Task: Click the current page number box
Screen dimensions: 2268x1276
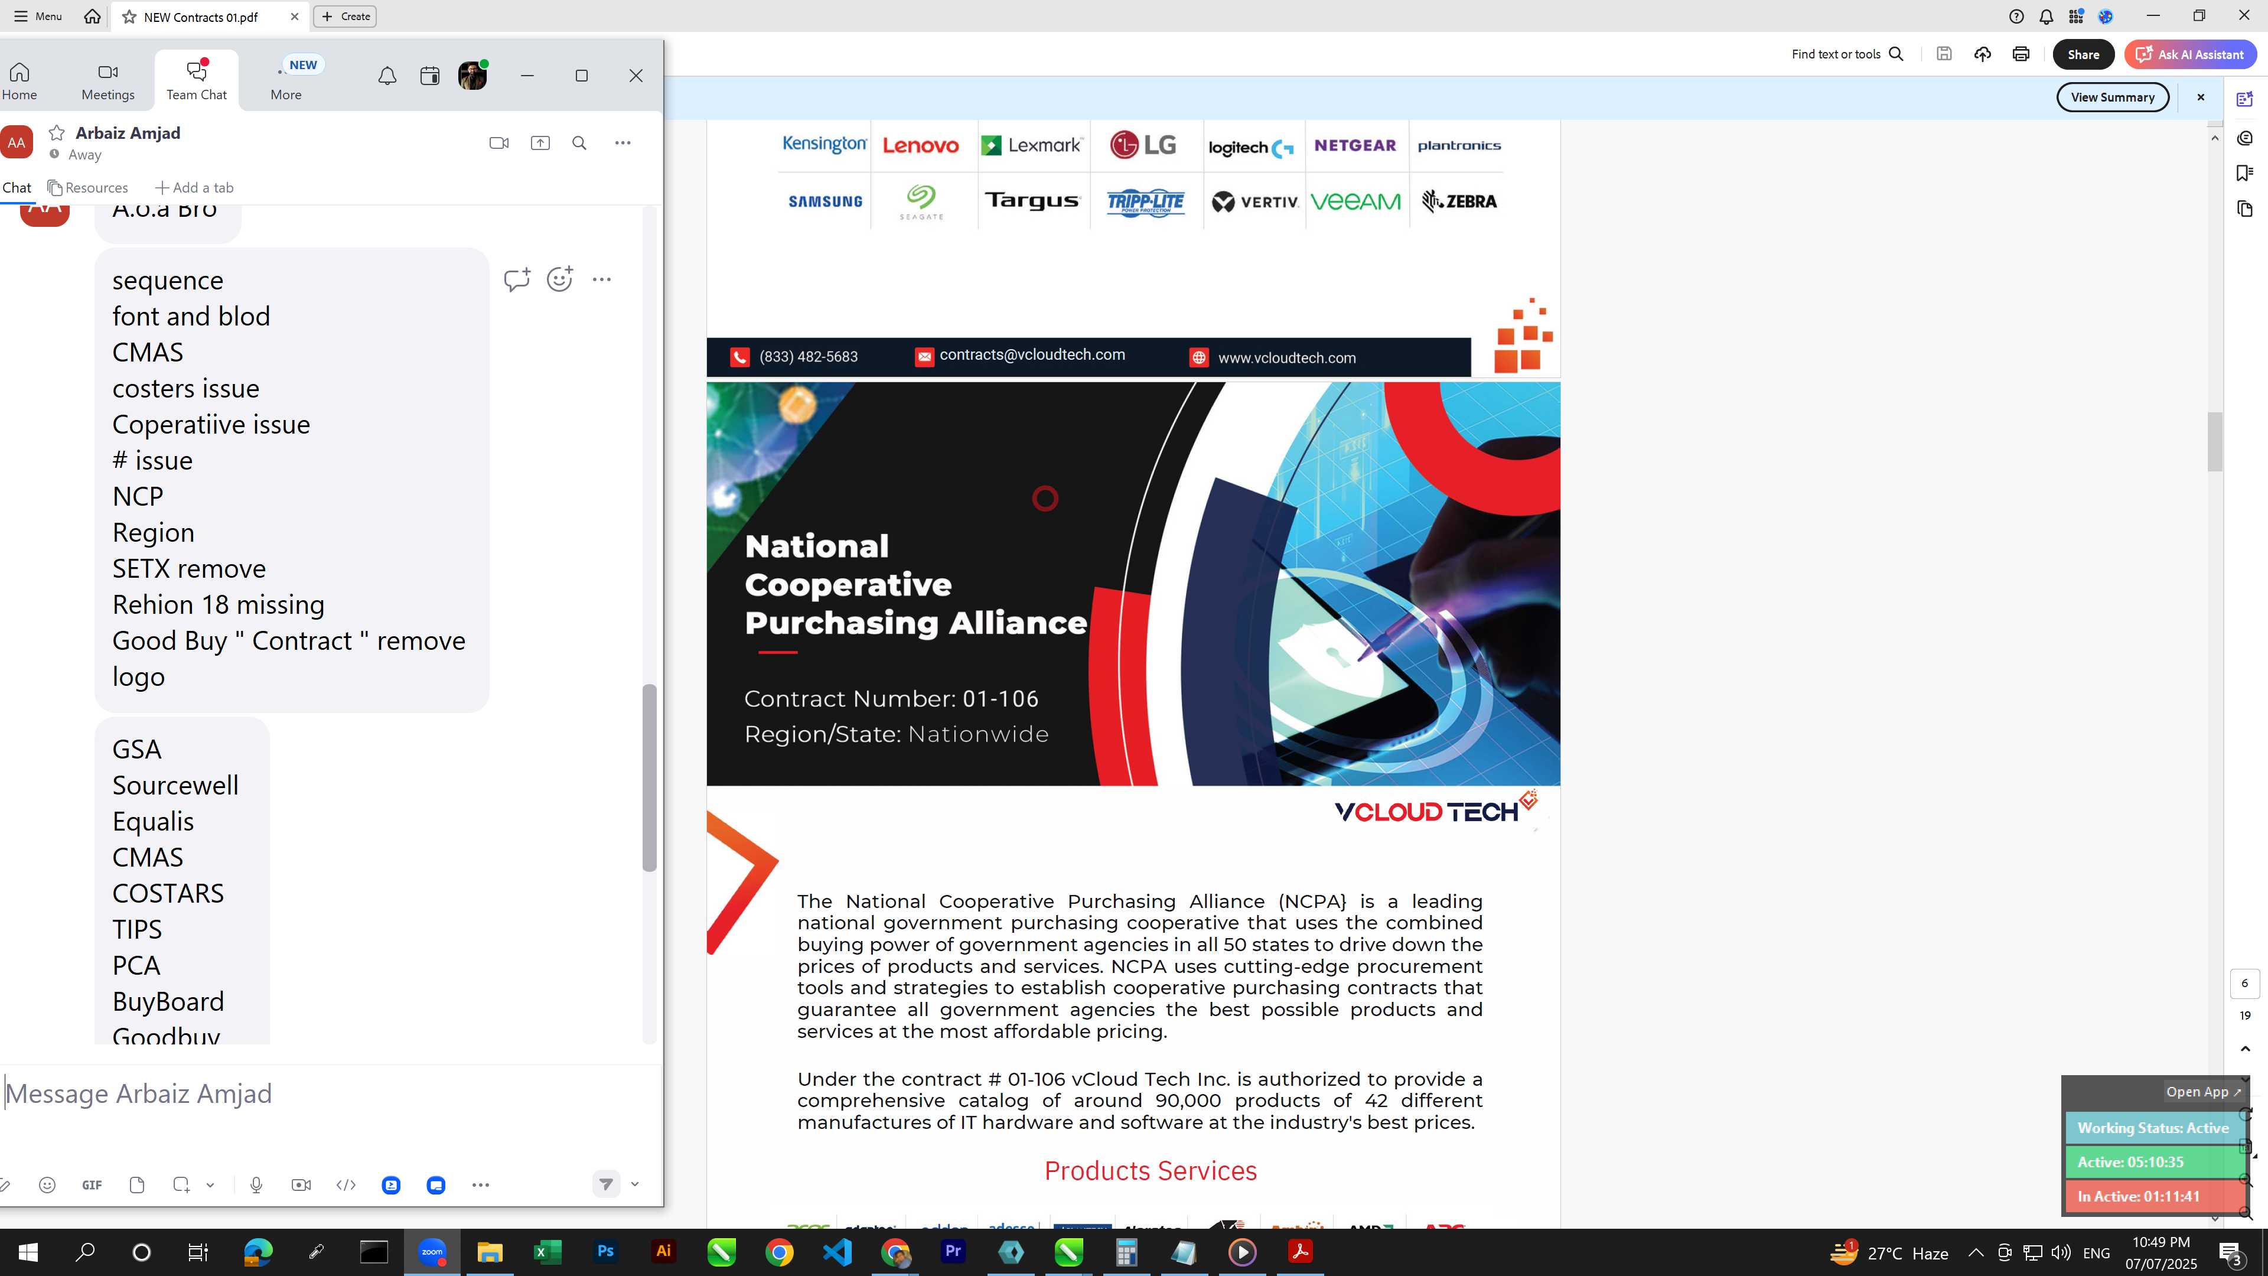Action: point(2244,984)
